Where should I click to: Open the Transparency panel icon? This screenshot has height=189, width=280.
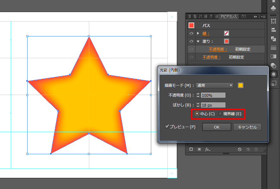coord(274,65)
